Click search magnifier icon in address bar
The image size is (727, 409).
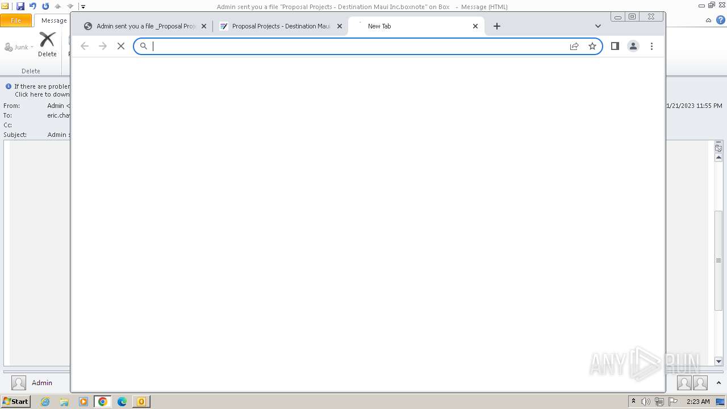click(x=144, y=46)
